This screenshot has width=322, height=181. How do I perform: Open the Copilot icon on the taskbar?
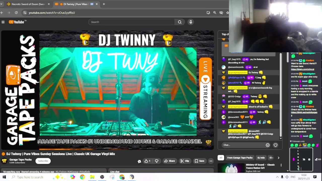tap(72, 177)
